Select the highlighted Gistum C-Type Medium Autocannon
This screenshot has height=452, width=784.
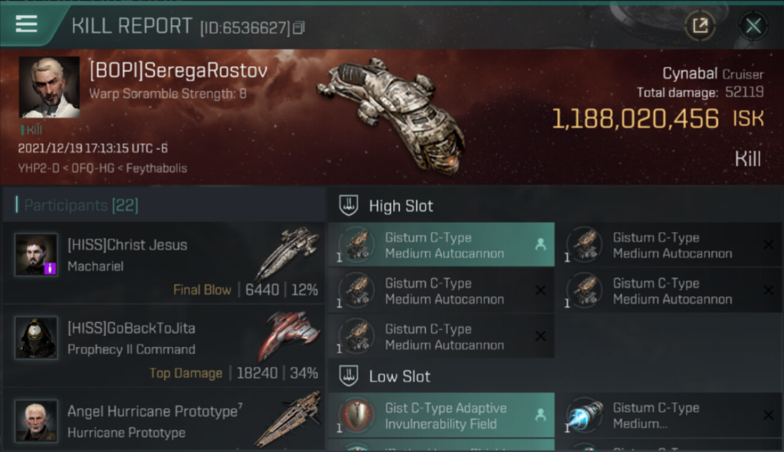pos(441,245)
